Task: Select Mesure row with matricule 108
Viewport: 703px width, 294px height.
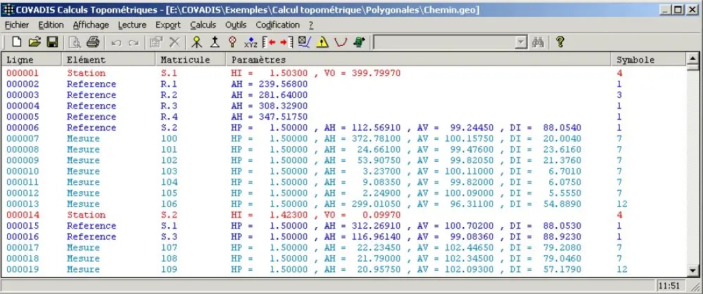Action: 344,258
